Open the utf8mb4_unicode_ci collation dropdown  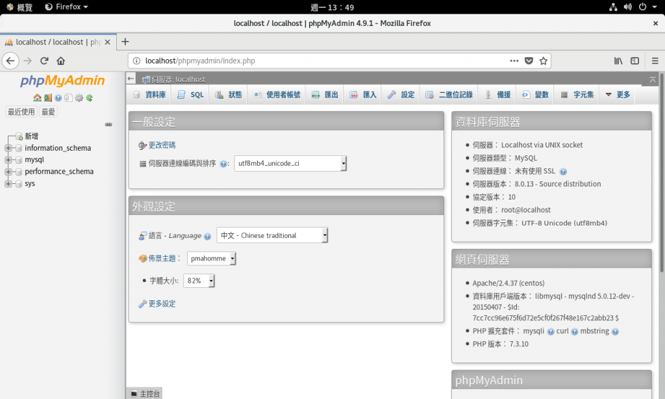(290, 163)
